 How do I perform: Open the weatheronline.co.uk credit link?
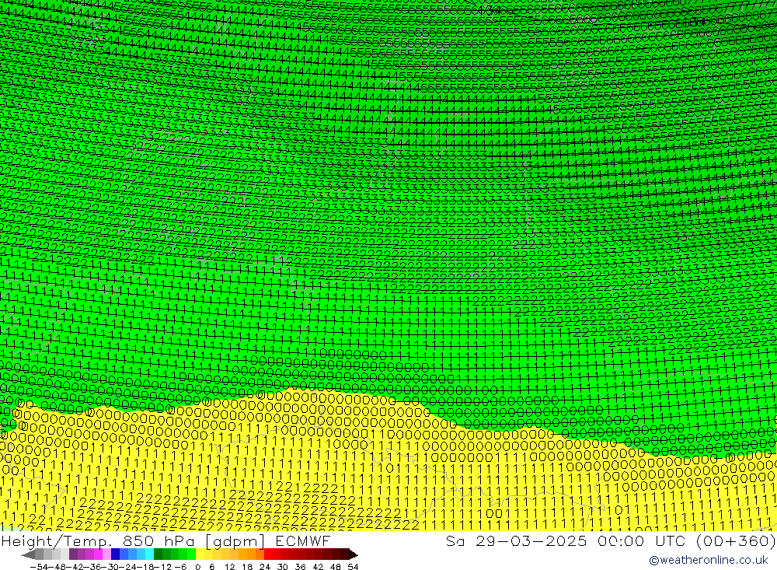(708, 560)
